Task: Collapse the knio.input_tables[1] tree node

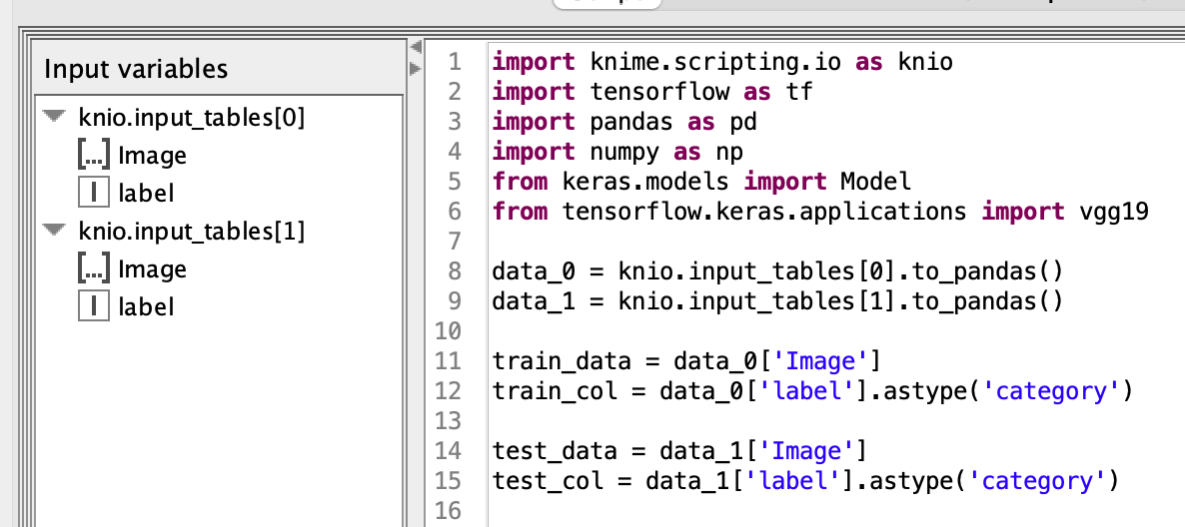Action: tap(54, 232)
